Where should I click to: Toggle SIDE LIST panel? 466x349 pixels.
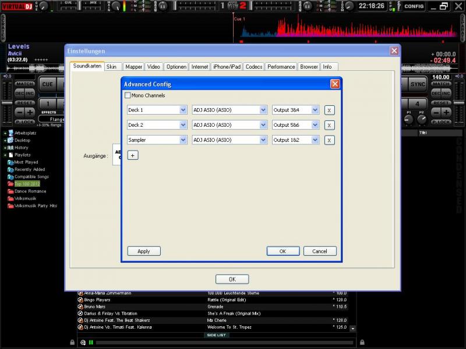[x=216, y=335]
